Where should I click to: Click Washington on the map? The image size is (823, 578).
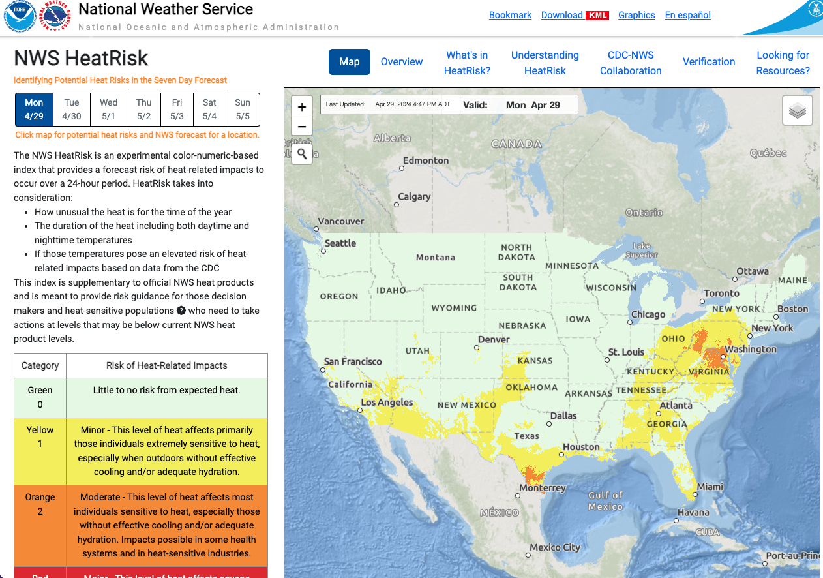pos(751,350)
